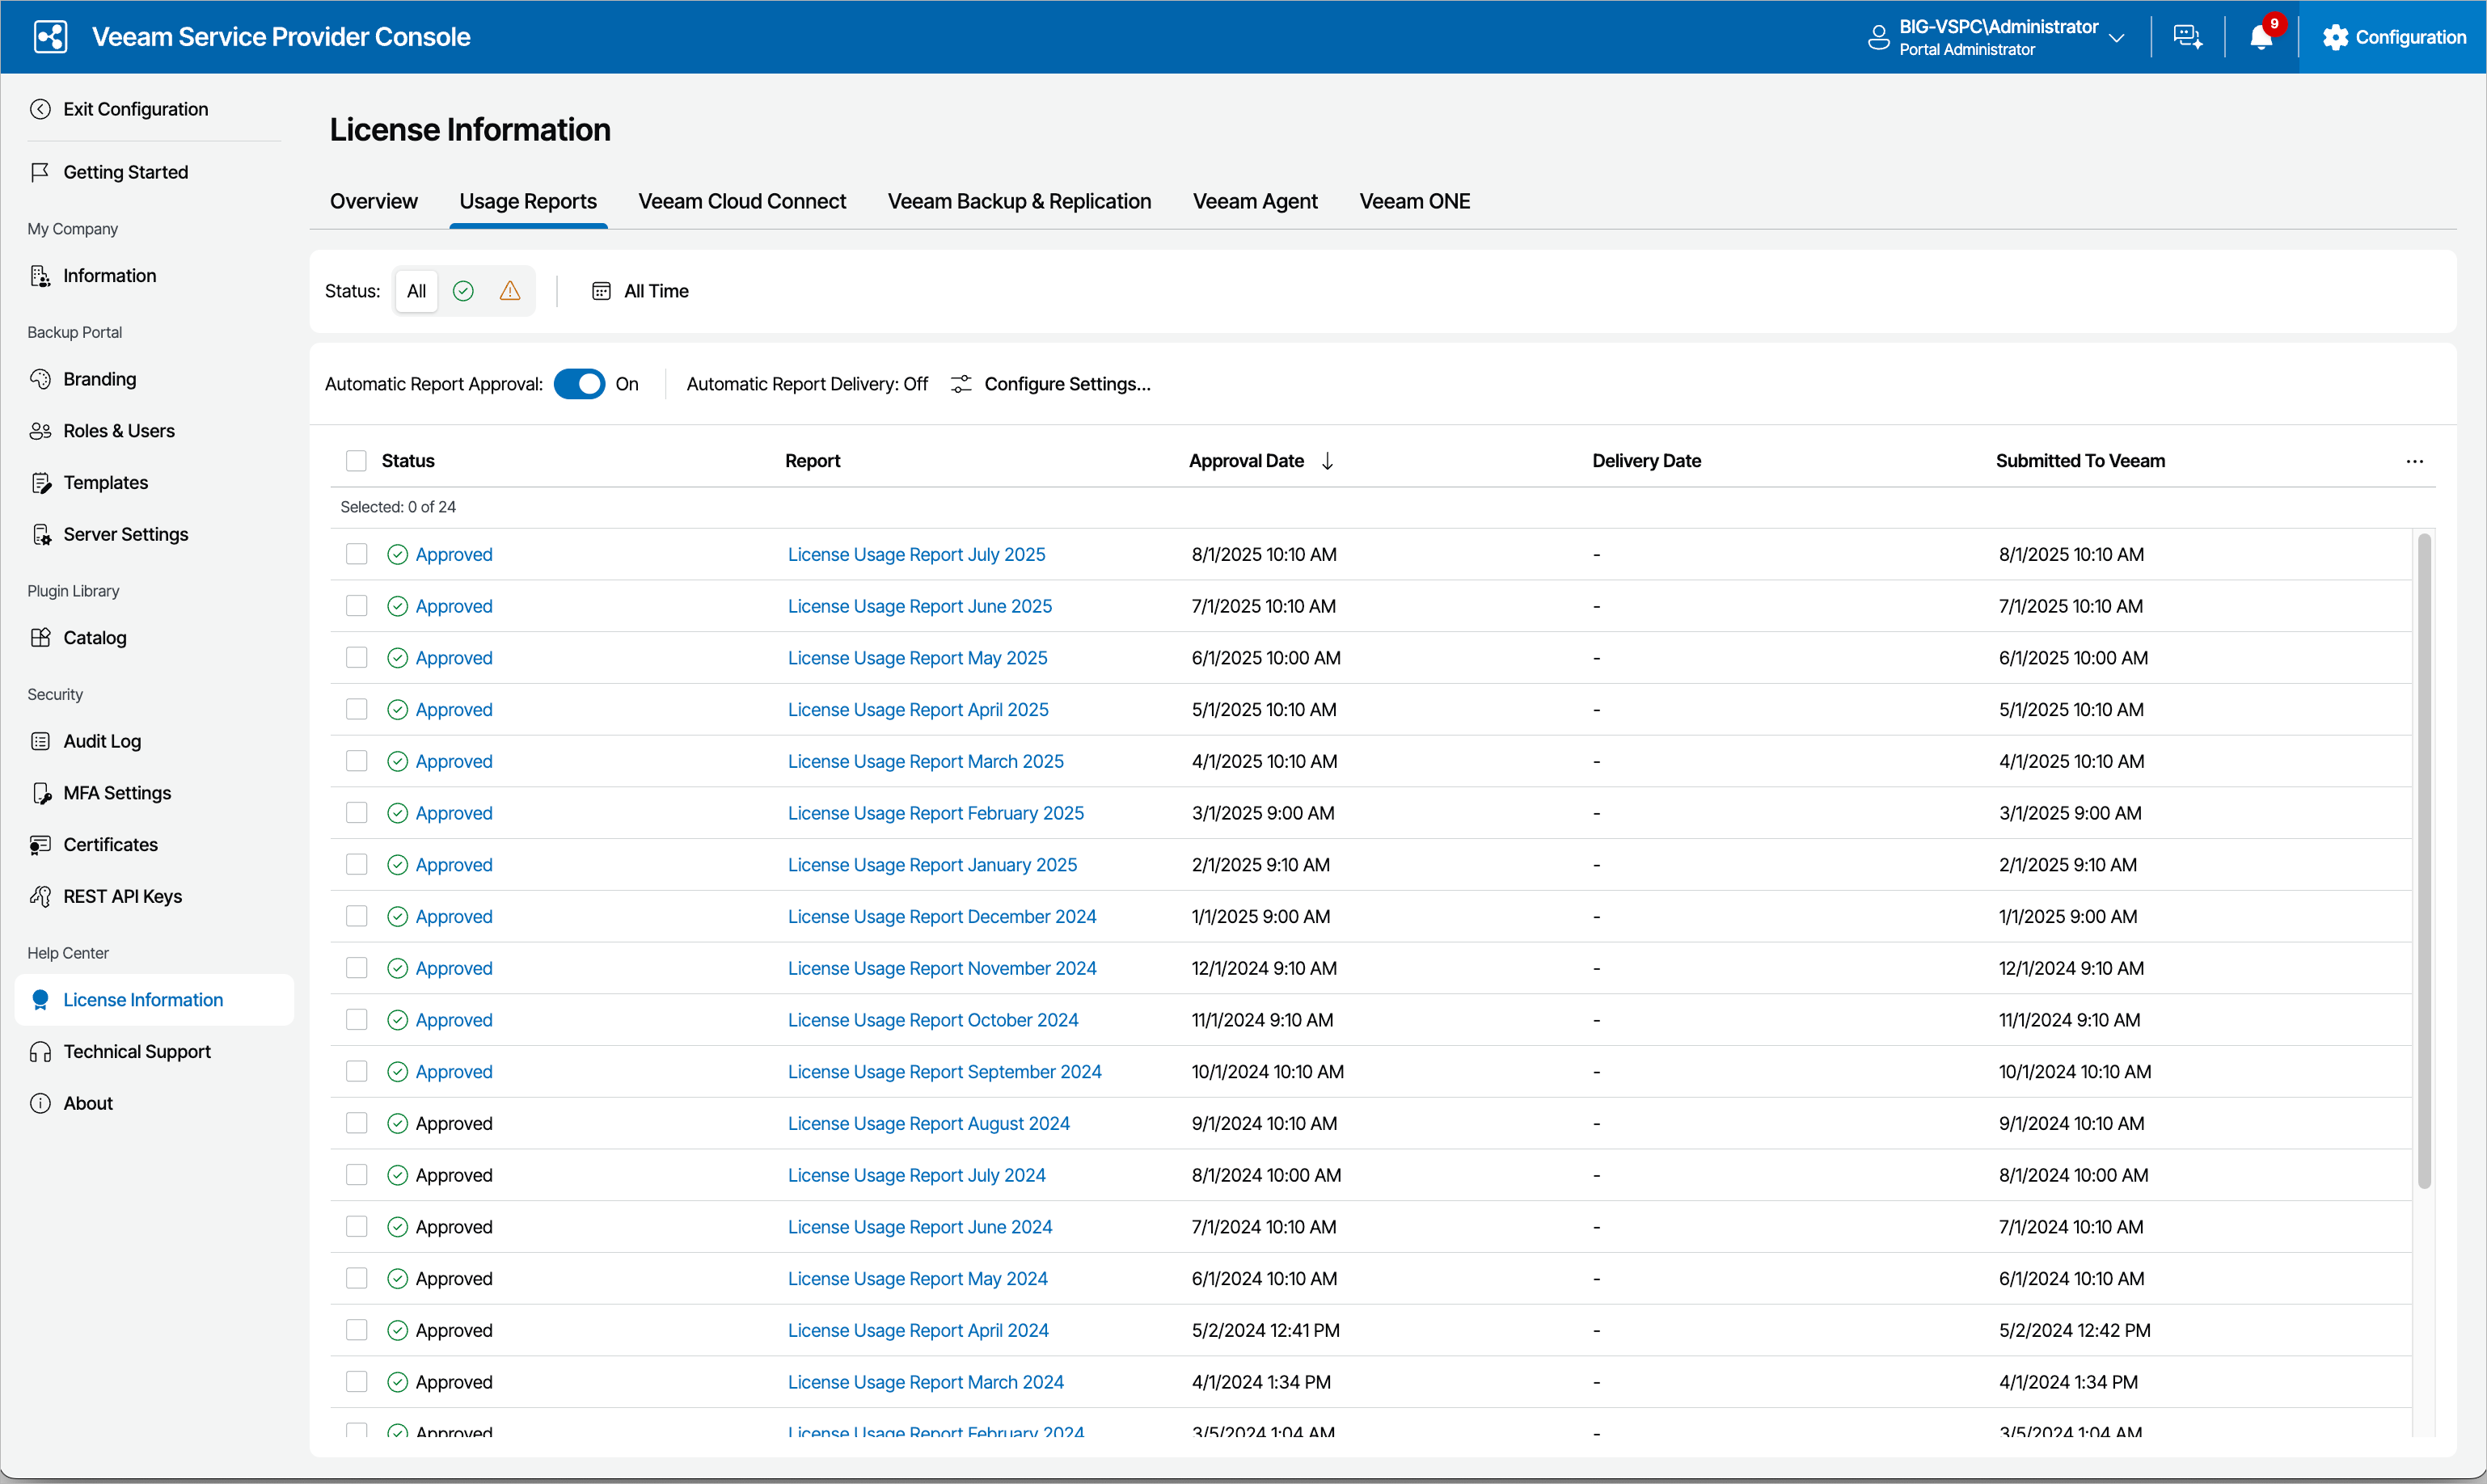2487x1484 pixels.
Task: Select checkbox for May 2025 report row
Action: 356,658
